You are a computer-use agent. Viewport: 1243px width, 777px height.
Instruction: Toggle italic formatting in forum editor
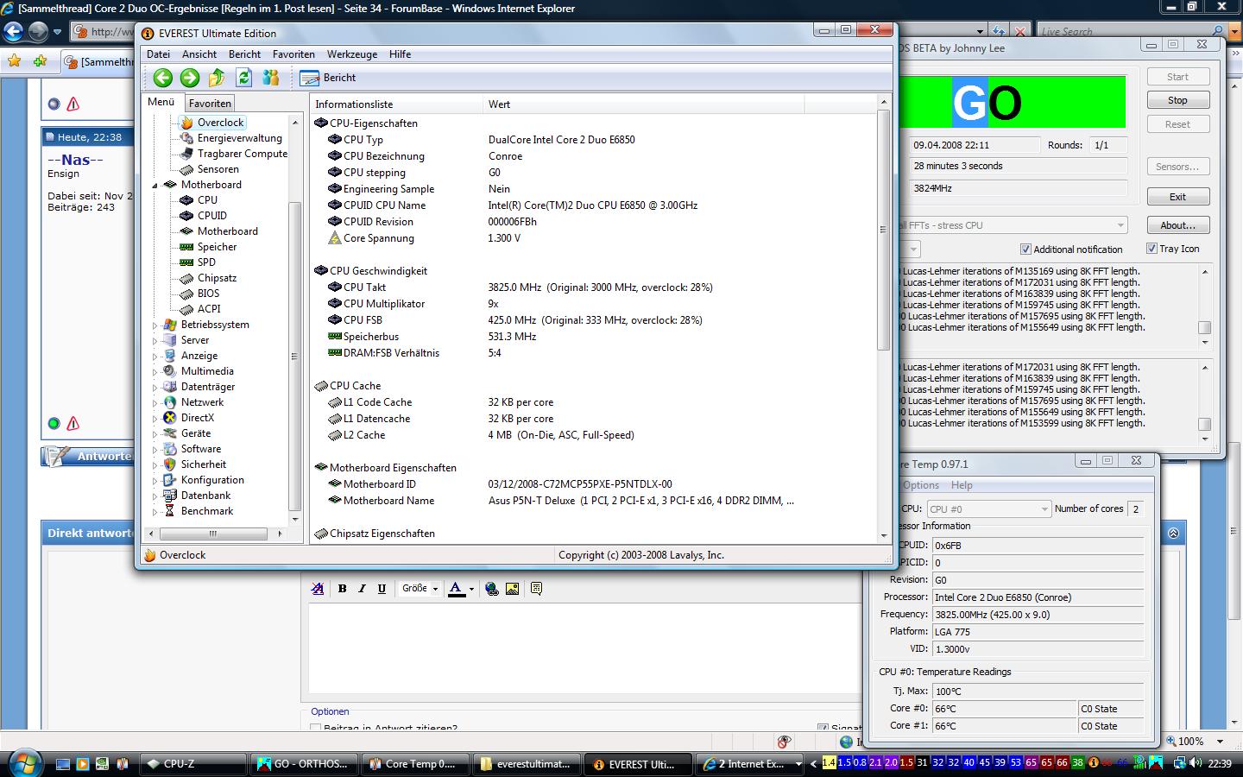[362, 589]
